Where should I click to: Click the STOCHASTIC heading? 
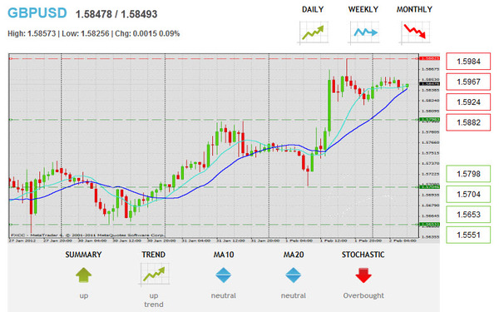(363, 255)
